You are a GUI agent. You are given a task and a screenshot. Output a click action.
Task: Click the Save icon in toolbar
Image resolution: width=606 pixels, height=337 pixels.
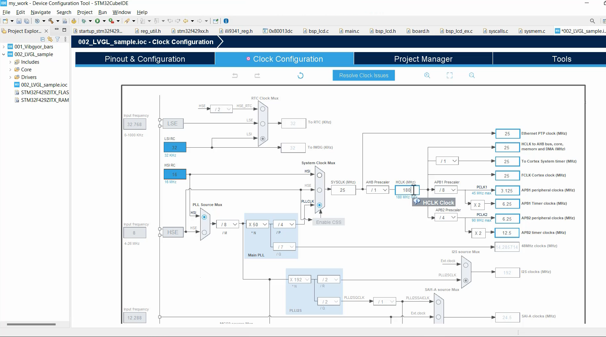(19, 21)
